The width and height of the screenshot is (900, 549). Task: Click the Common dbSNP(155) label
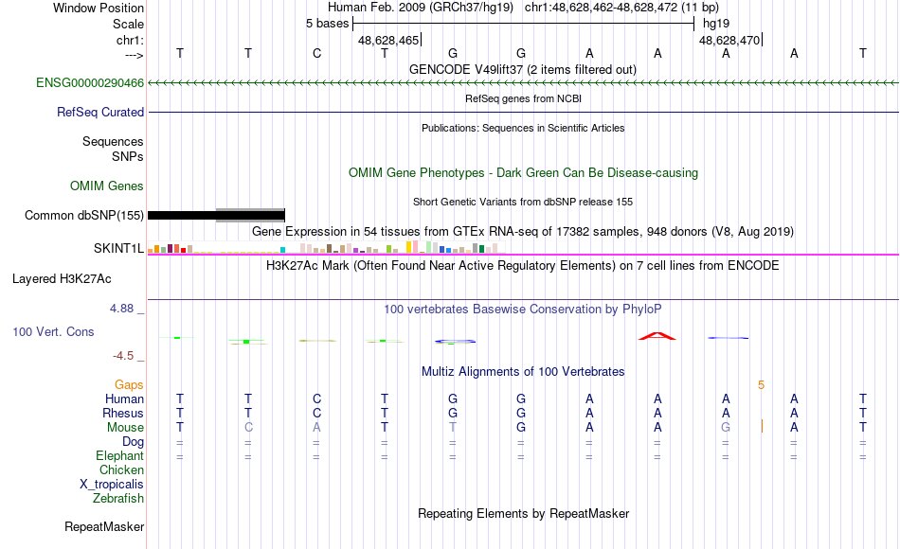(84, 215)
